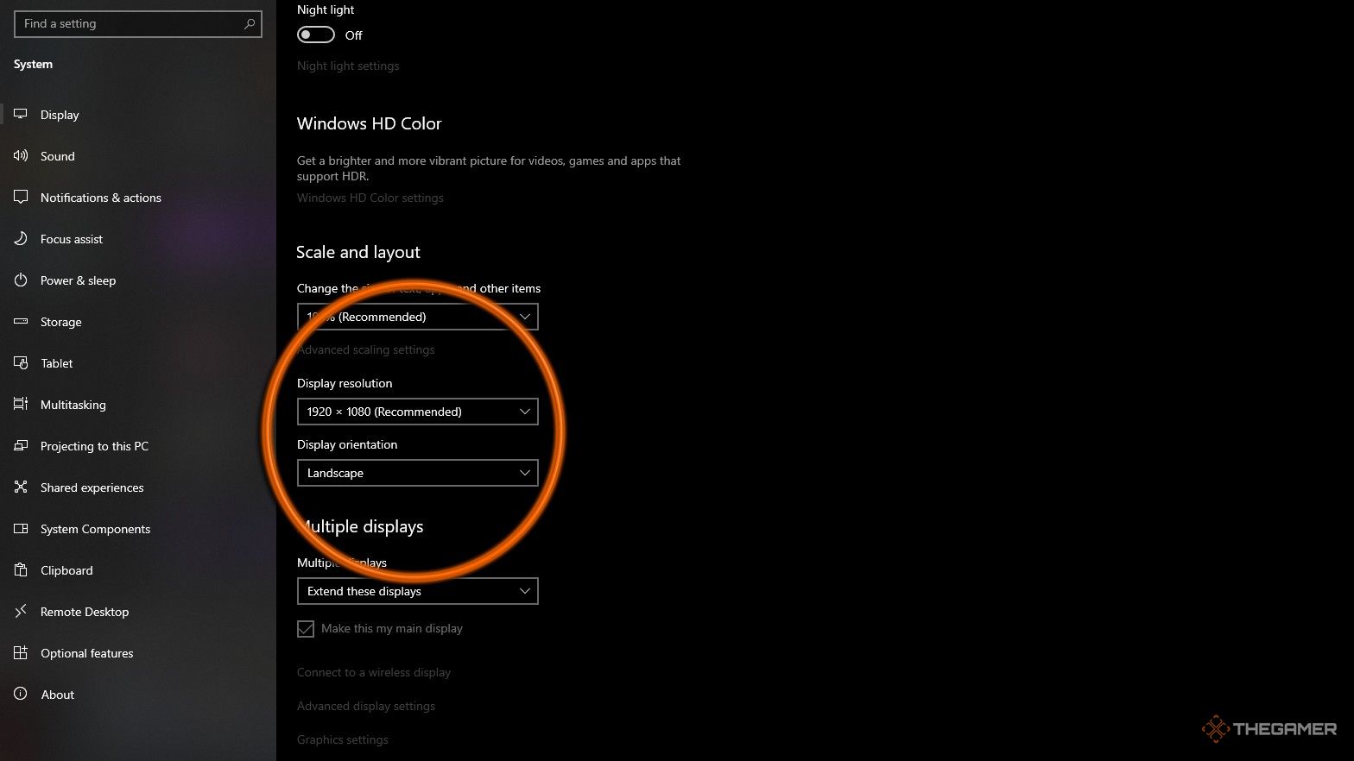Open System Components page
Viewport: 1354px width, 761px height.
coord(138,528)
